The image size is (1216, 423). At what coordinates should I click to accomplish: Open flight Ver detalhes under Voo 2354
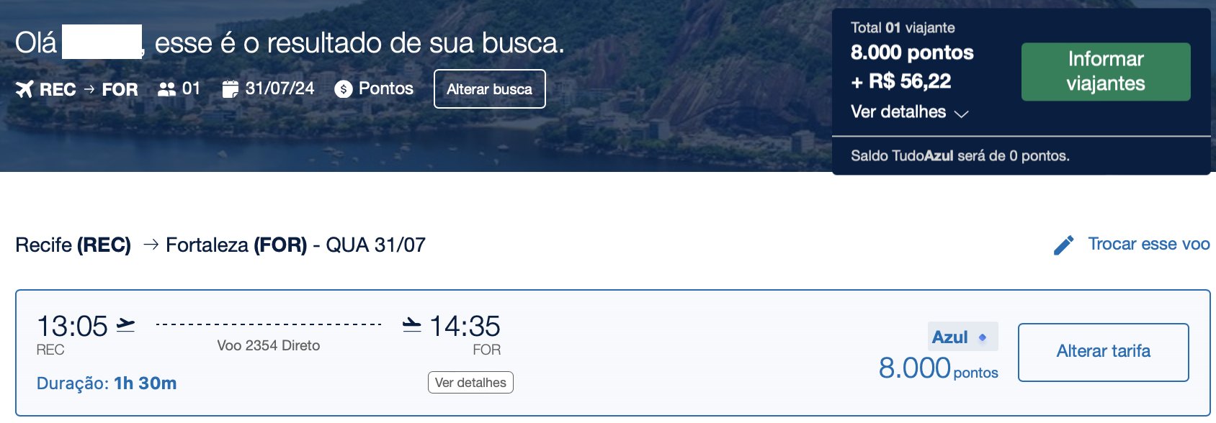click(470, 383)
